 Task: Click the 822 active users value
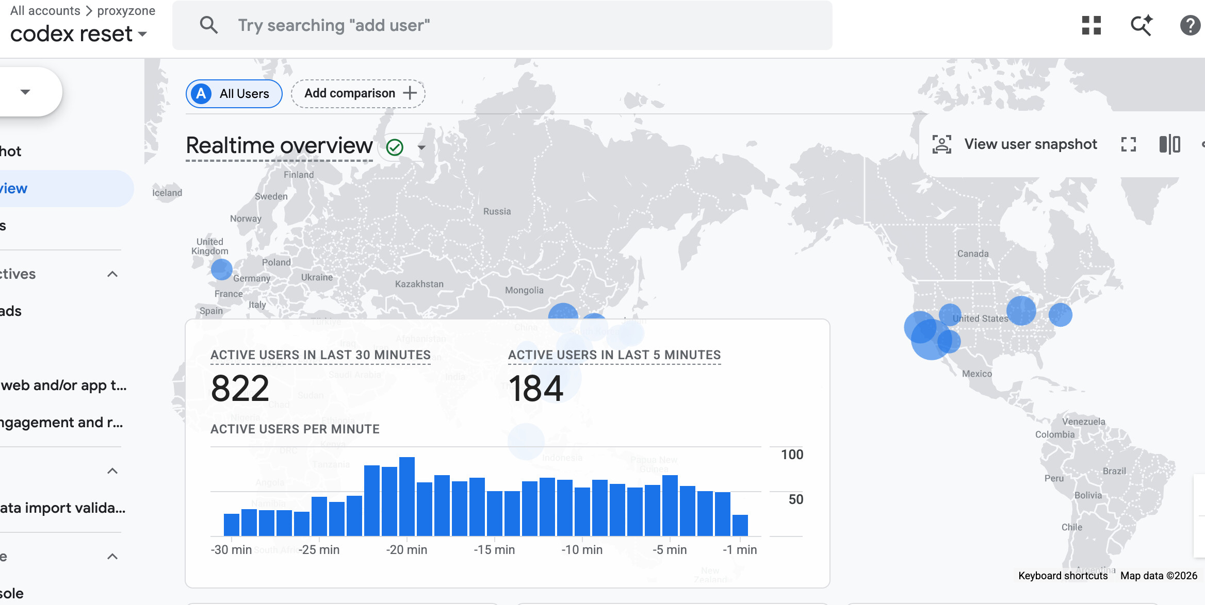click(x=240, y=389)
